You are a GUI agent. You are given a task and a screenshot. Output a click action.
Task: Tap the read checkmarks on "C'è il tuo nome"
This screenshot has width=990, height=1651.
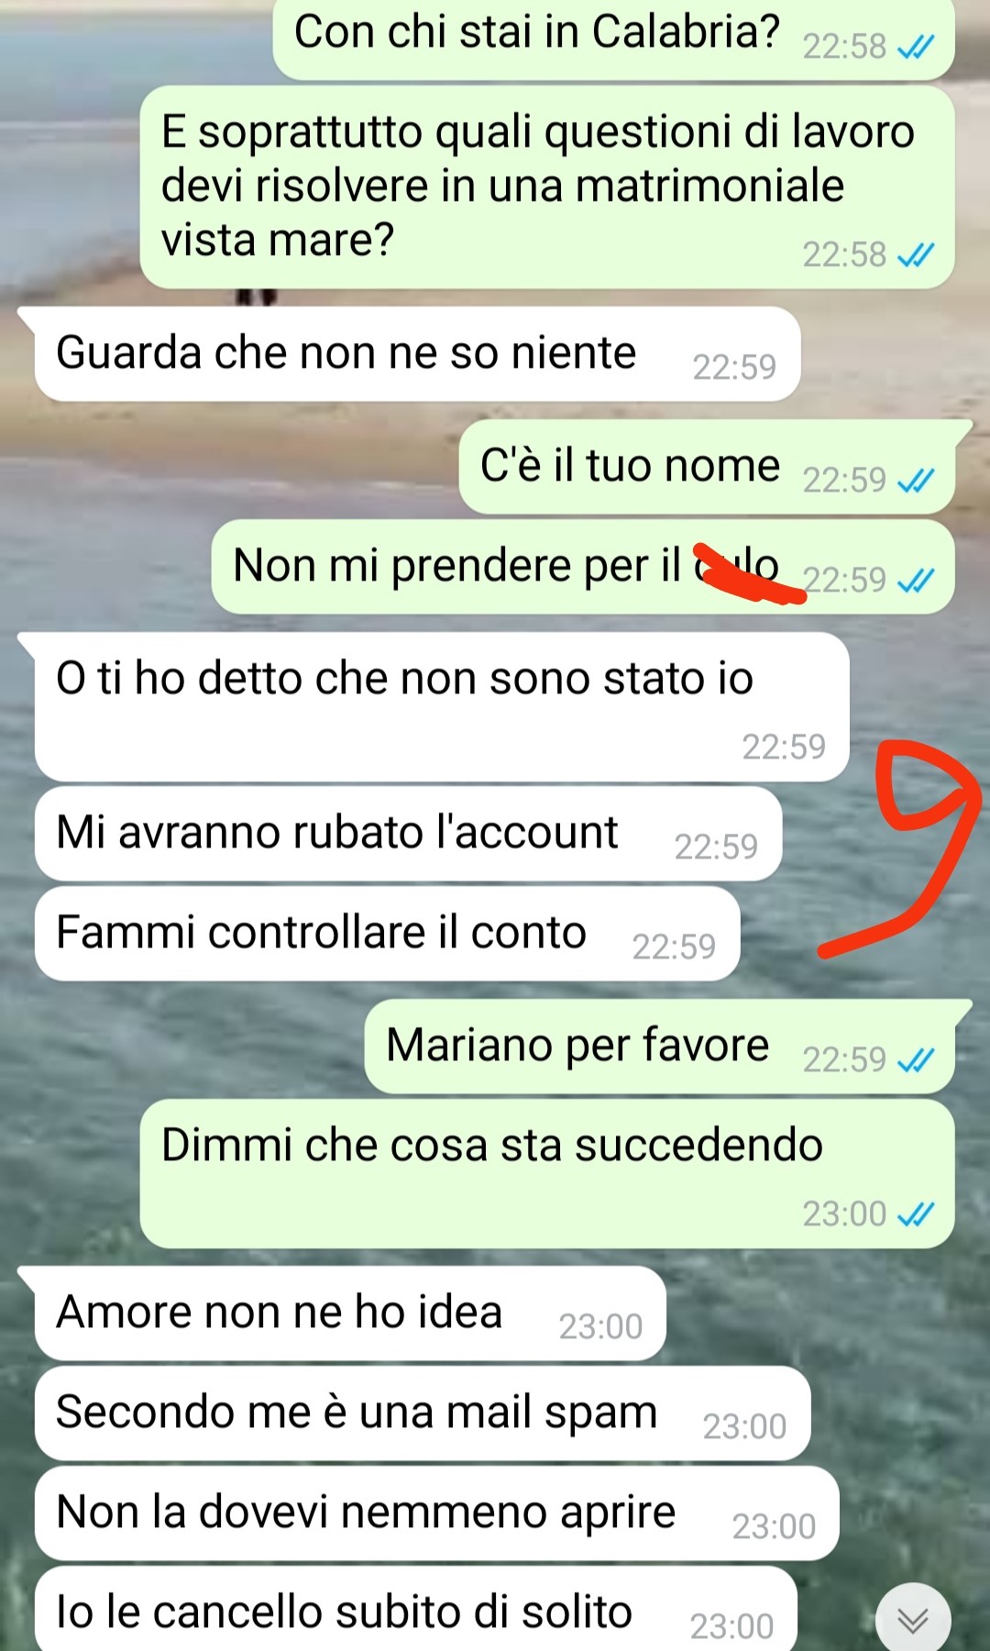[x=916, y=481]
